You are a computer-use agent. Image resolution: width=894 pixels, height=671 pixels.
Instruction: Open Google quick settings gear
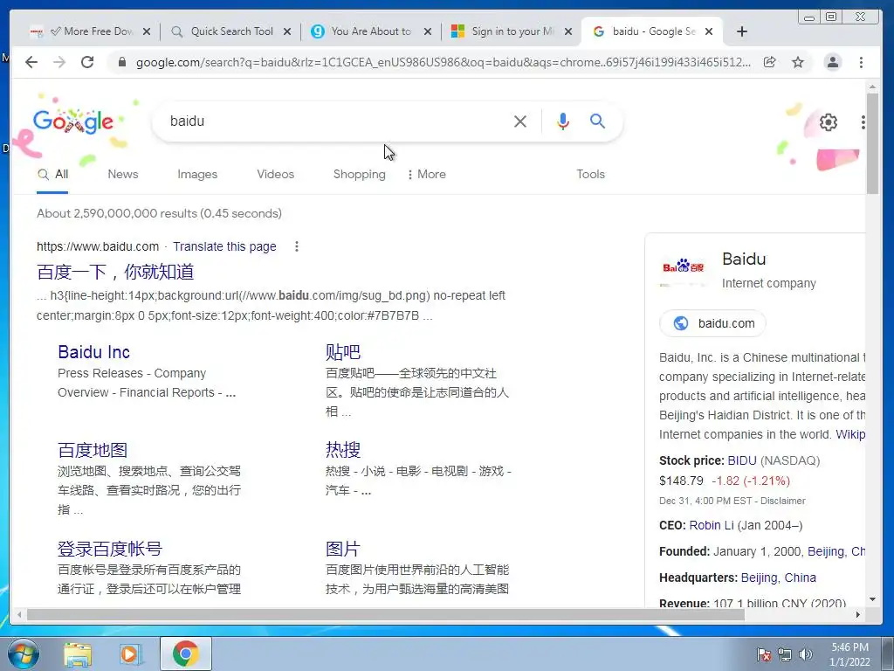pyautogui.click(x=829, y=122)
